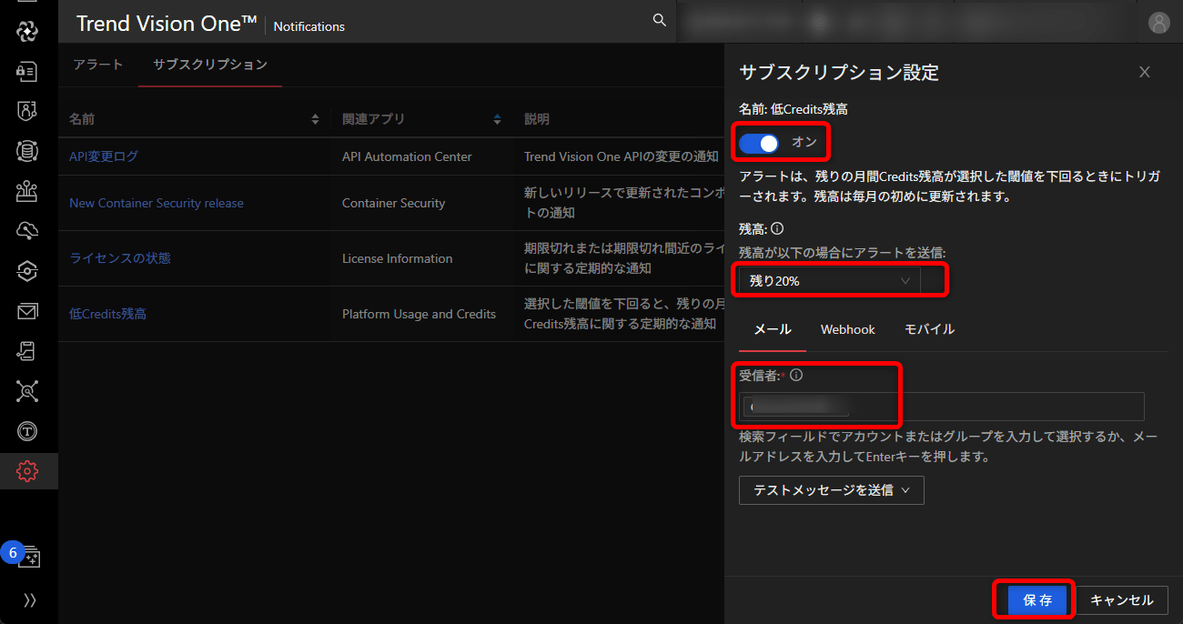Click the user profile avatar at top right
This screenshot has height=624, width=1183.
click(x=1158, y=23)
